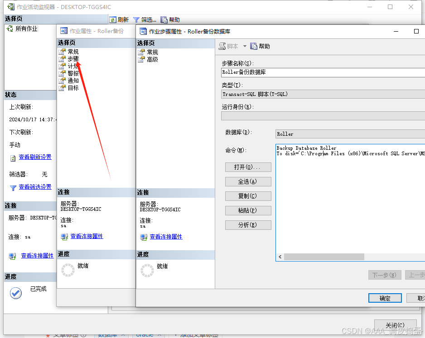
Task: Click inside the 命令 text area
Action: pyautogui.click(x=350, y=203)
